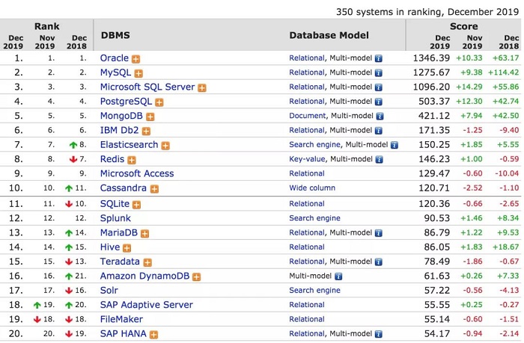This screenshot has height=343, width=524.
Task: Follow the Microsoft Access link
Action: coord(137,174)
